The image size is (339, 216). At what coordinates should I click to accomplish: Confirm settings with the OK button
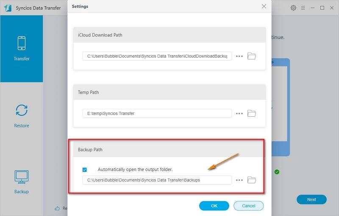click(214, 206)
